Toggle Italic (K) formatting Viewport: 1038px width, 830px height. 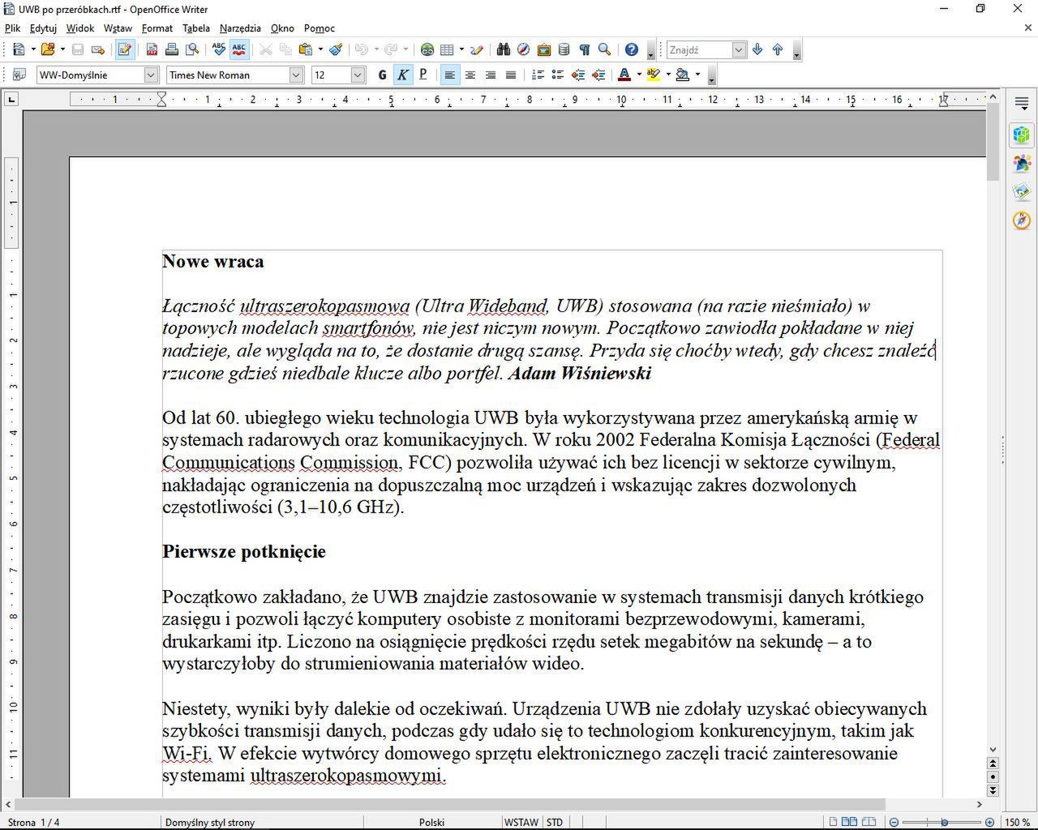point(403,75)
